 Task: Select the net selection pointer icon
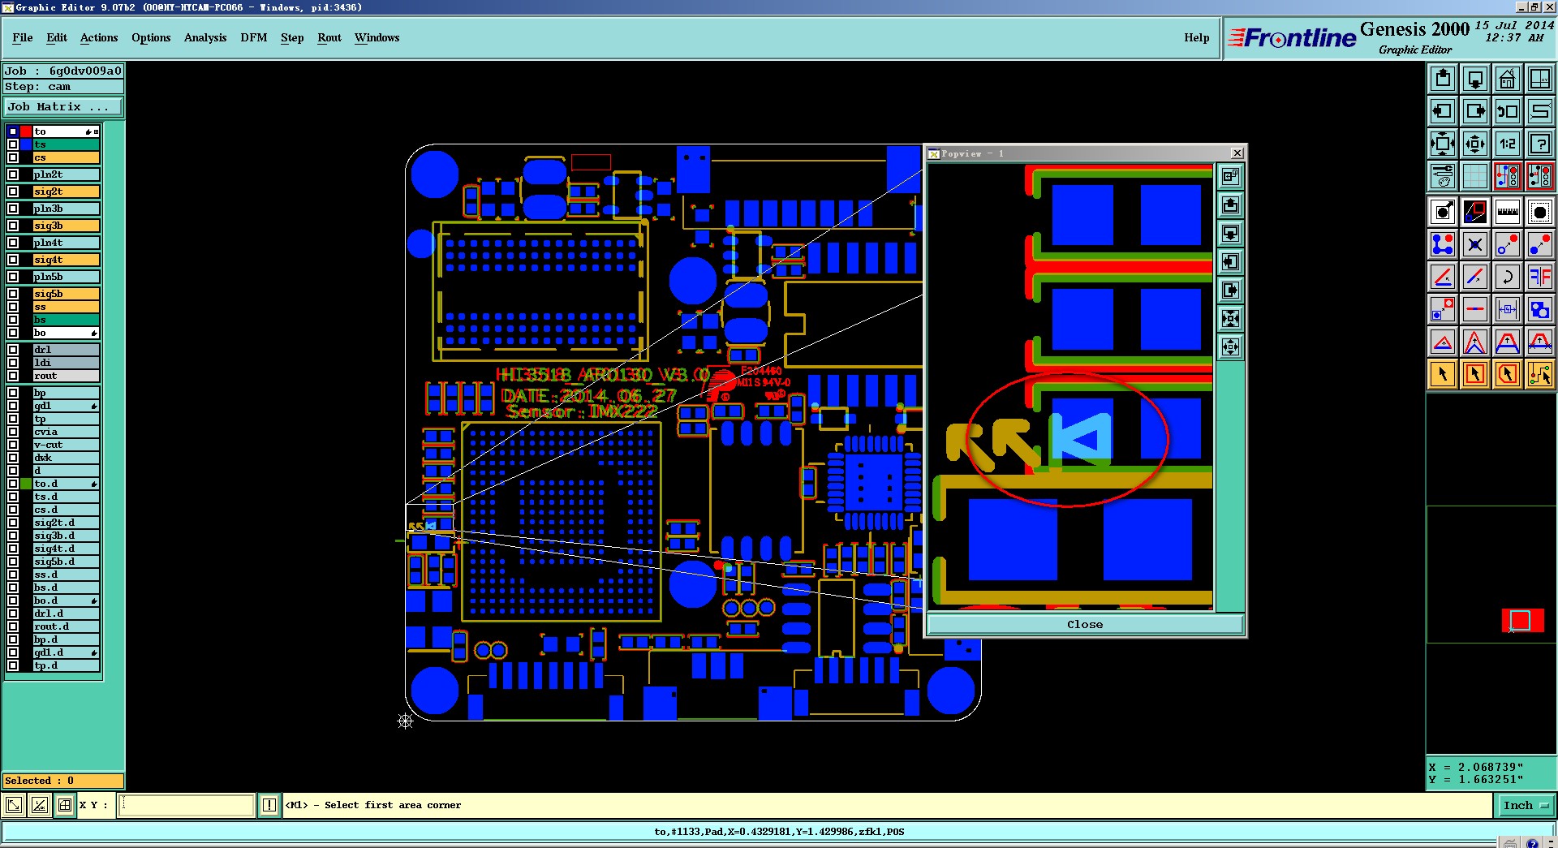tap(1539, 374)
